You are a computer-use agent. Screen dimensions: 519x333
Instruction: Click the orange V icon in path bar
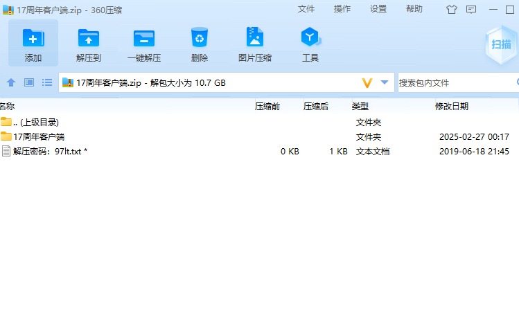pyautogui.click(x=367, y=82)
